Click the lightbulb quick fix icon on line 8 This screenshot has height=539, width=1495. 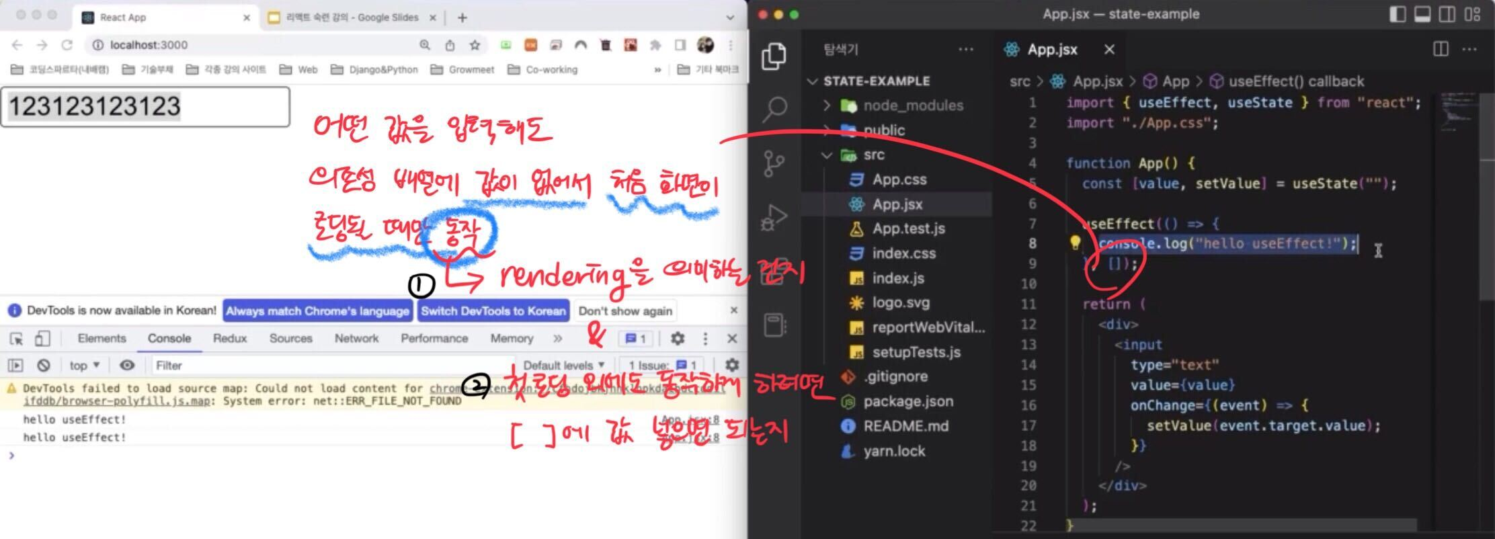(x=1075, y=243)
